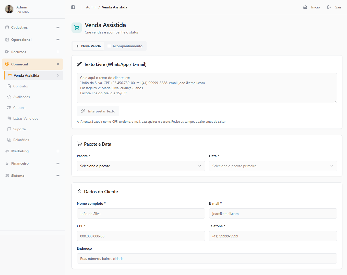Click the Nome completo input field
This screenshot has width=347, height=275.
[x=141, y=213]
